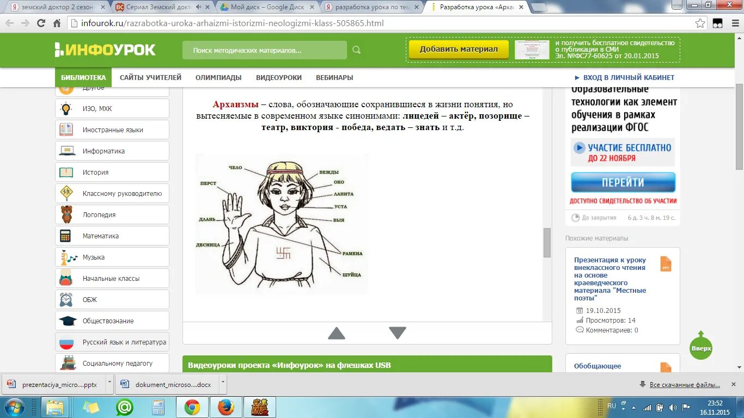
Task: Click the Математика calculator icon
Action: pyautogui.click(x=65, y=236)
